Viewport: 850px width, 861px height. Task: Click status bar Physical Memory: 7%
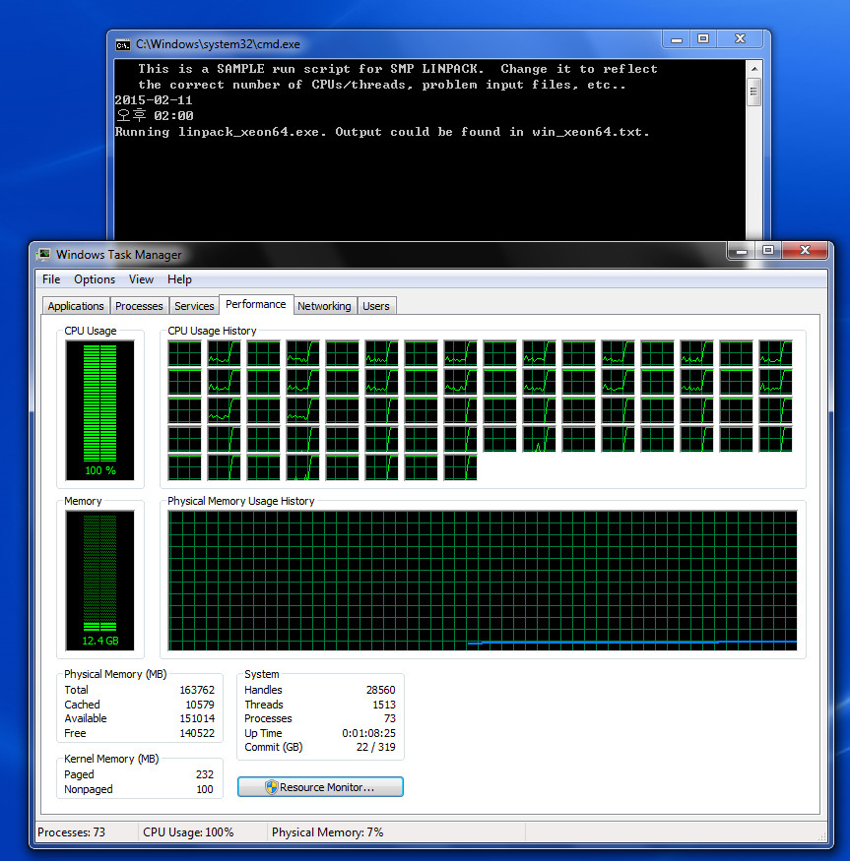coord(327,832)
